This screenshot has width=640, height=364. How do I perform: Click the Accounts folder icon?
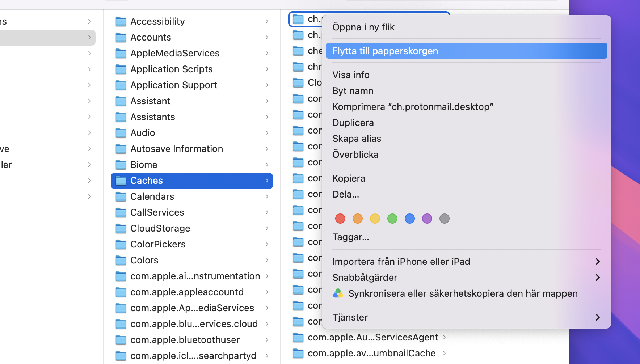(121, 38)
